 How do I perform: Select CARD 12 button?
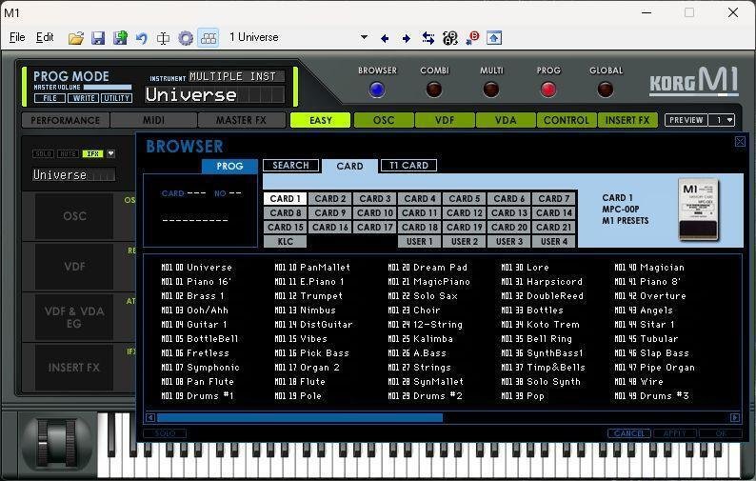click(465, 212)
